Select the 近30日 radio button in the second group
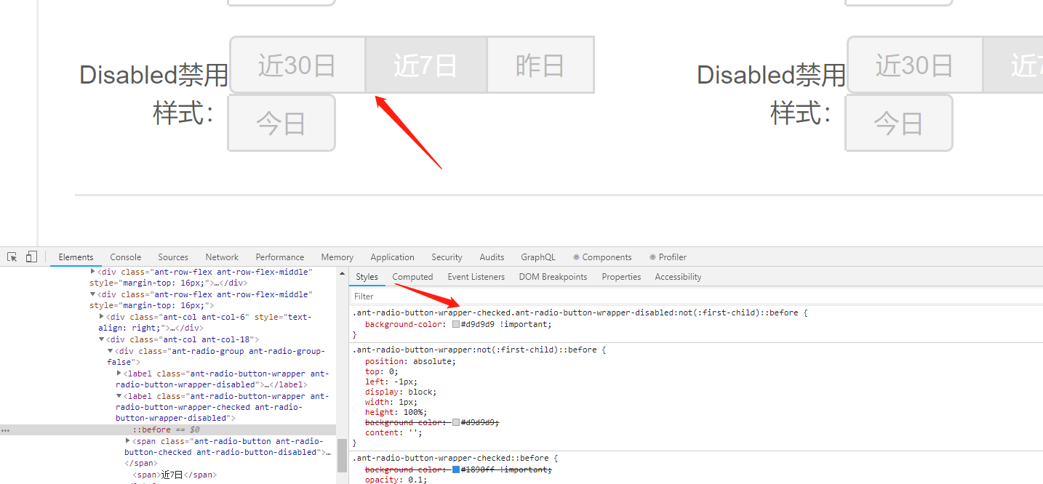 coord(915,65)
